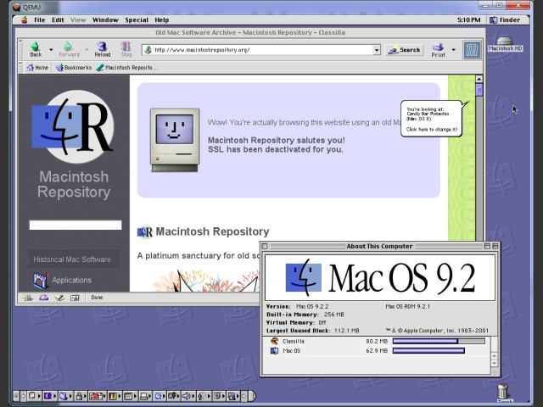Click the Classilla throbber logo icon

472,50
